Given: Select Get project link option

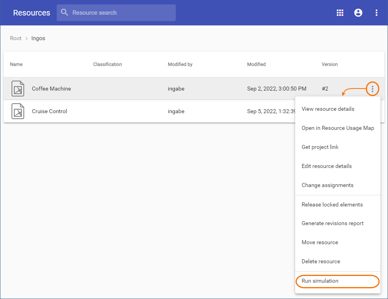Looking at the screenshot, I should point(320,147).
